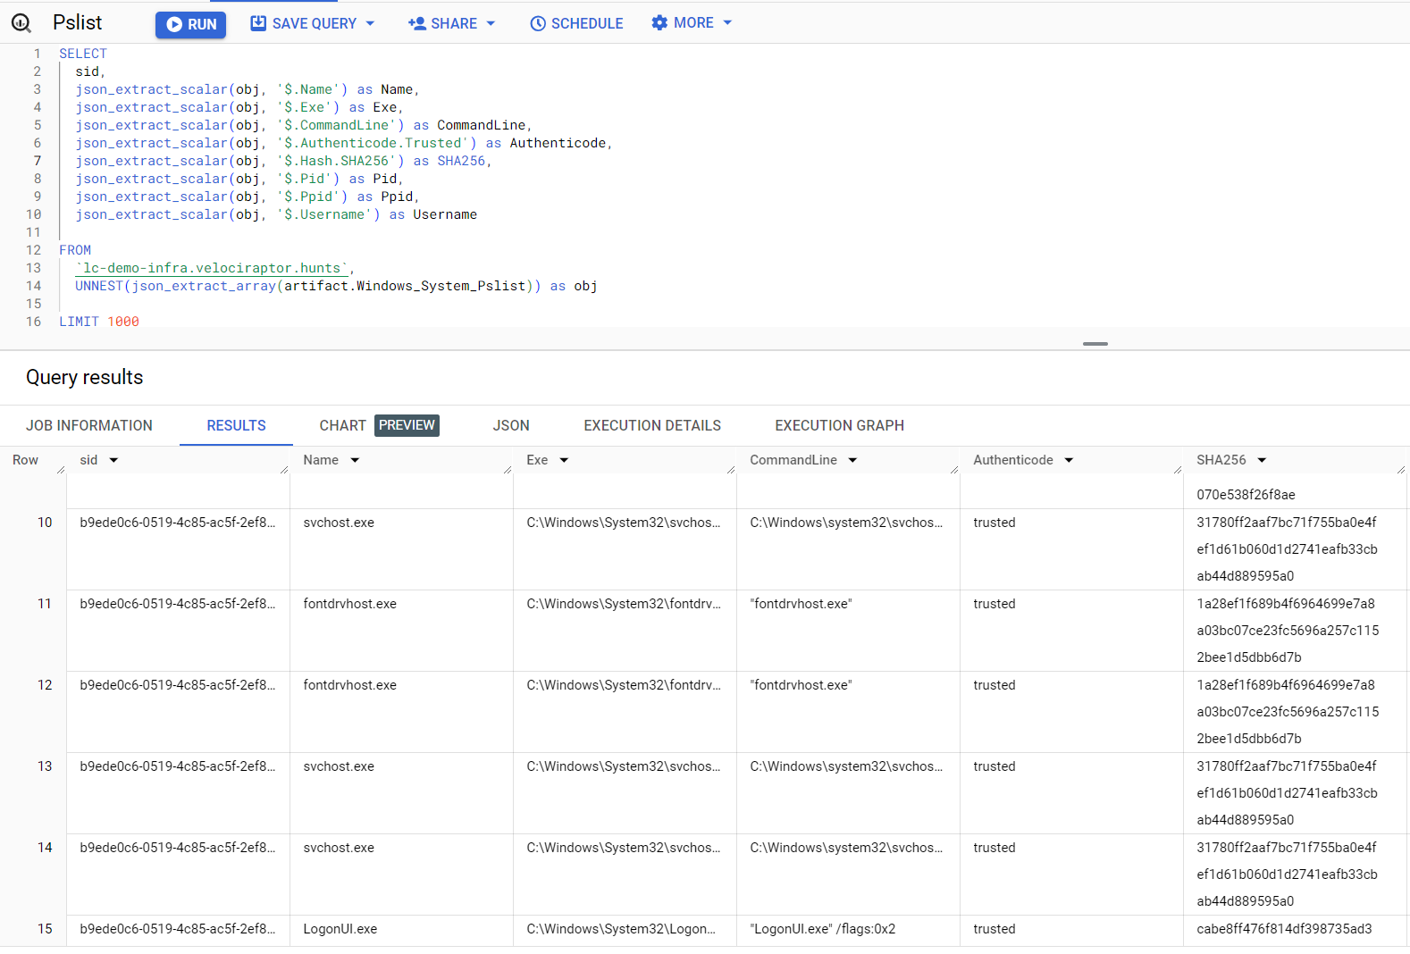
Task: Click the Schedule clock icon
Action: point(538,23)
